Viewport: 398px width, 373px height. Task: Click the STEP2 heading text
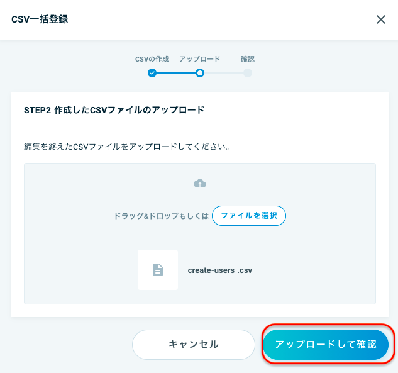tap(114, 110)
